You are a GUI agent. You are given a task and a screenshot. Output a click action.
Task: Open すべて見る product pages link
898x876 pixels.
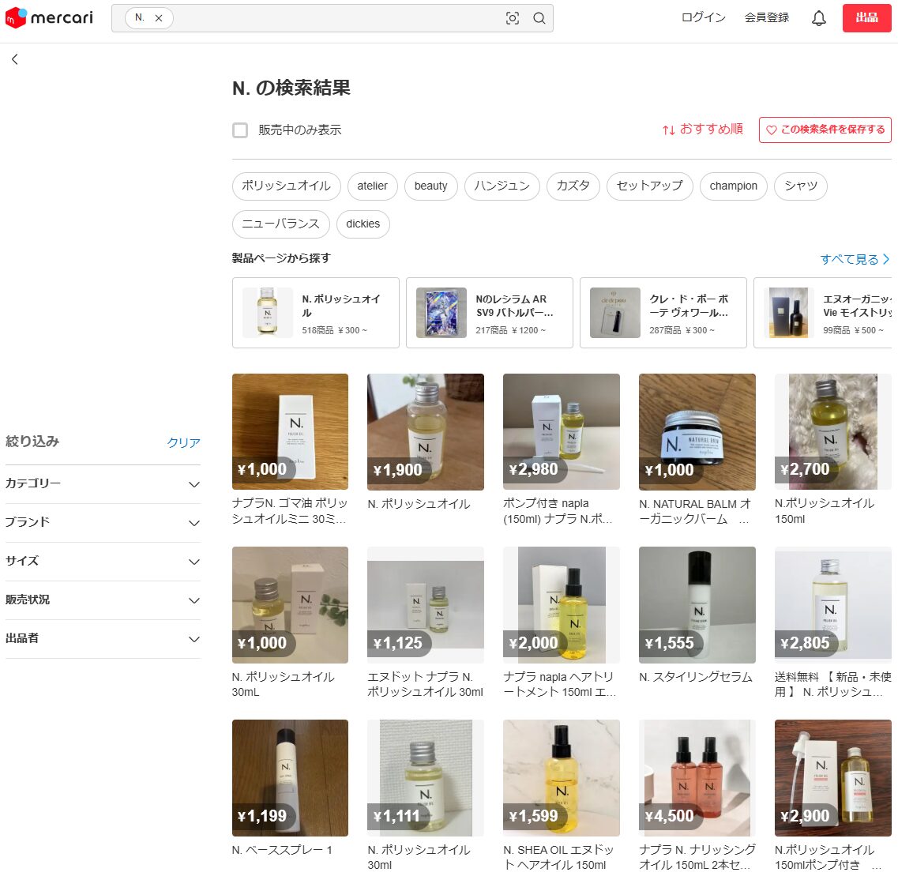click(855, 259)
